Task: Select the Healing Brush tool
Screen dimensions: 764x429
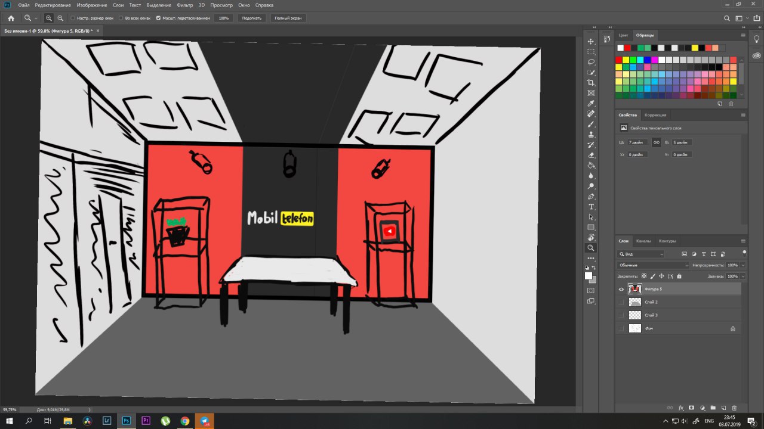Action: (591, 114)
